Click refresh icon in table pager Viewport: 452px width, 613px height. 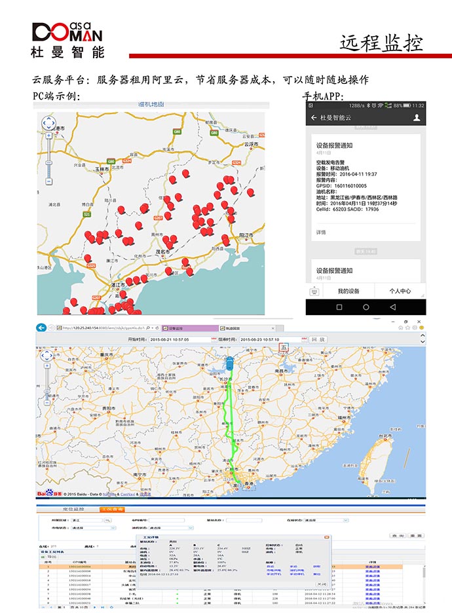[x=112, y=607]
